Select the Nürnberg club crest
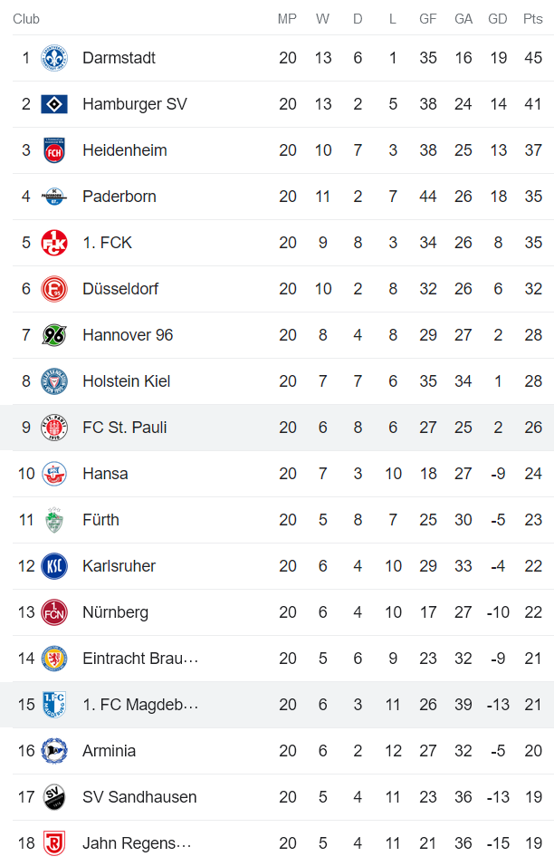The image size is (554, 866). point(53,611)
